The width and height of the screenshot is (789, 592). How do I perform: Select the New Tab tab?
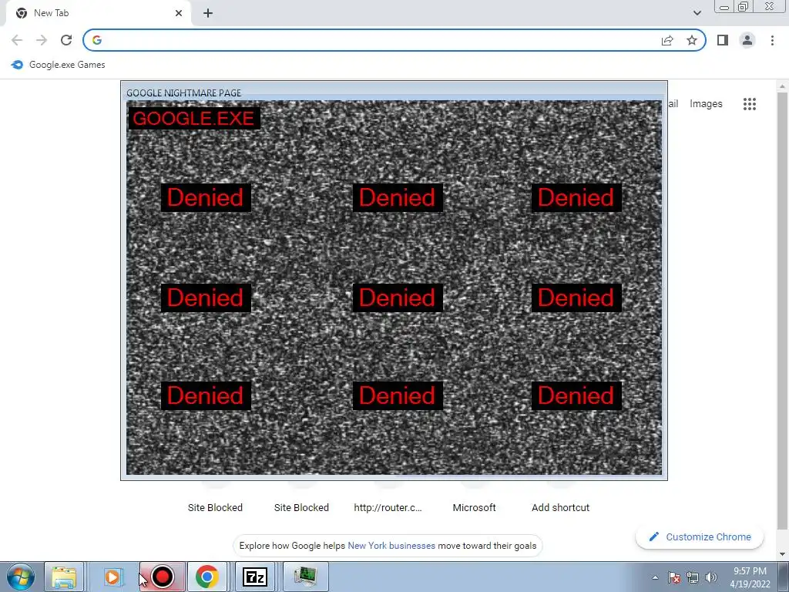coord(98,13)
